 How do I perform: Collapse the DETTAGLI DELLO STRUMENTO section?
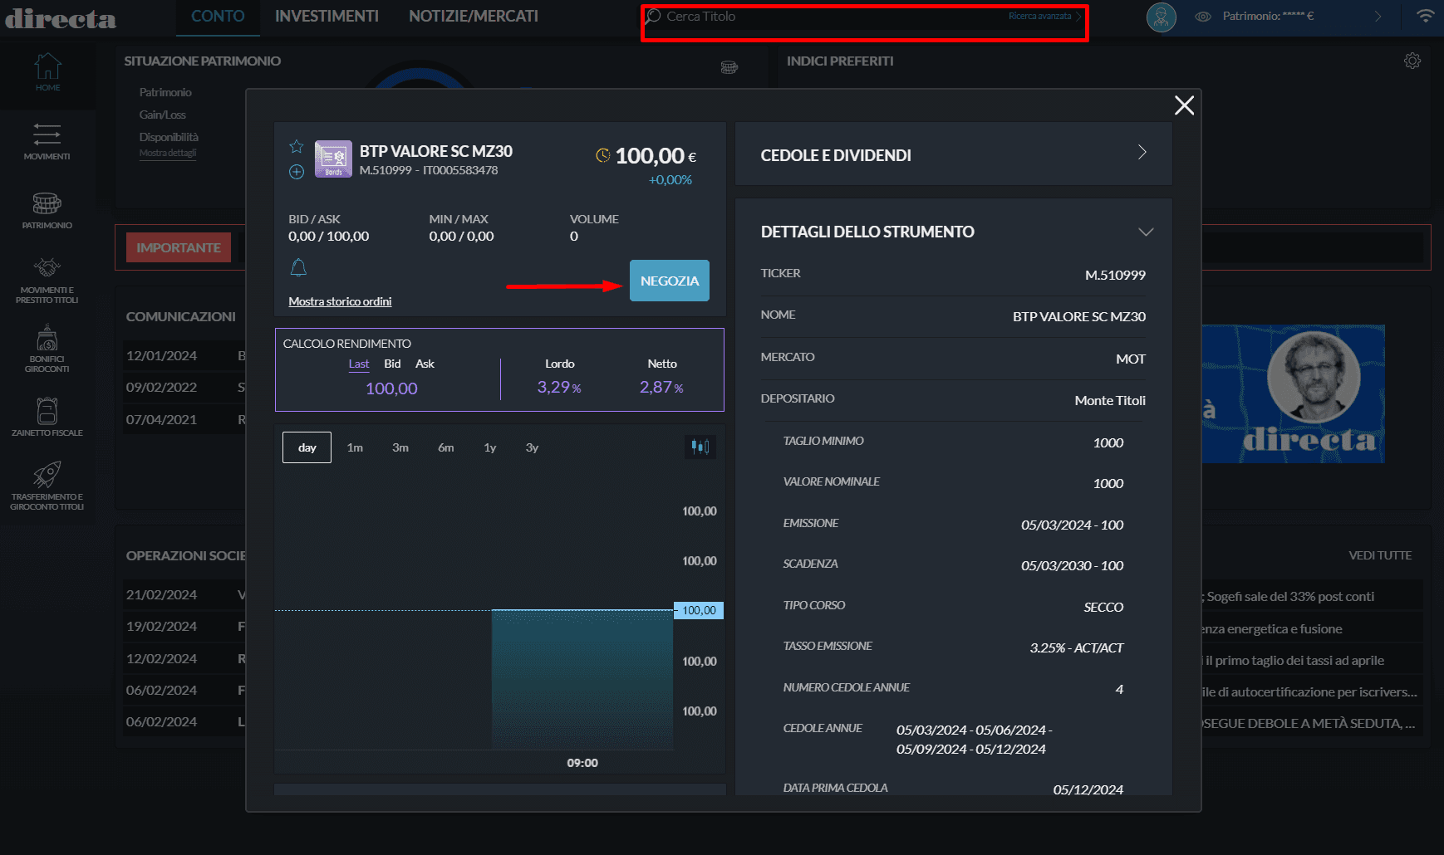point(1147,232)
